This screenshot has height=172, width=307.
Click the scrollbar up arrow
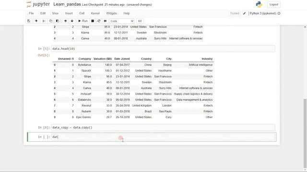tap(305, 27)
